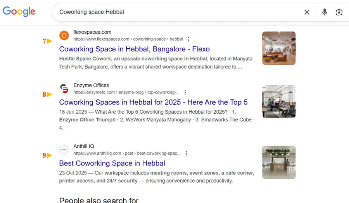The height and width of the screenshot is (203, 349).
Task: Click the Anthill IQ result thumbnail
Action: [278, 162]
